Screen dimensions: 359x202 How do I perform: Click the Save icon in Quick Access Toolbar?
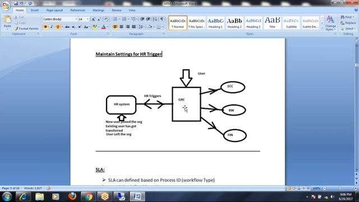click(16, 3)
